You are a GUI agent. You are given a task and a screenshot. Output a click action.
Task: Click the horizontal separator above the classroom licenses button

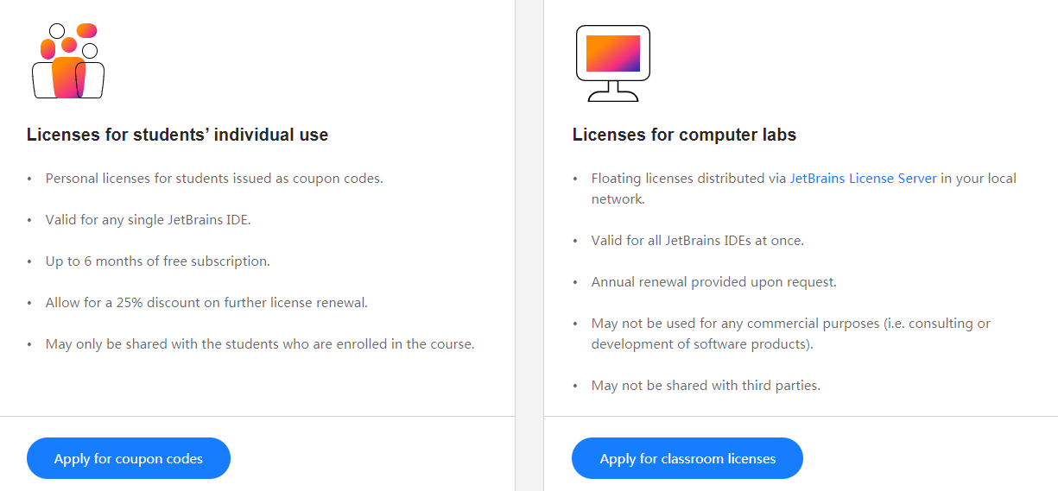(801, 417)
